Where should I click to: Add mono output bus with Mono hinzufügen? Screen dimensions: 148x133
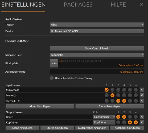point(22,128)
